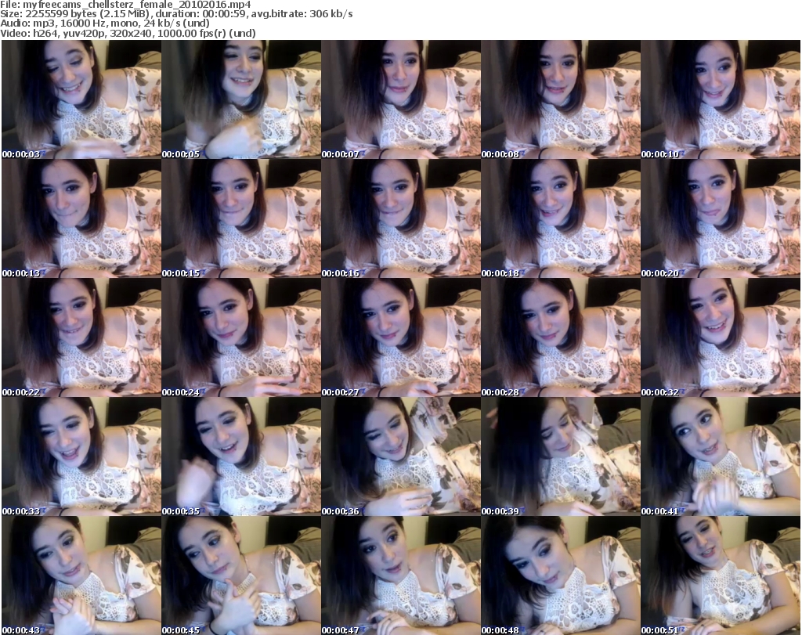View the frame captured at 00:00:48
Screen dimensions: 802x635
click(x=561, y=575)
